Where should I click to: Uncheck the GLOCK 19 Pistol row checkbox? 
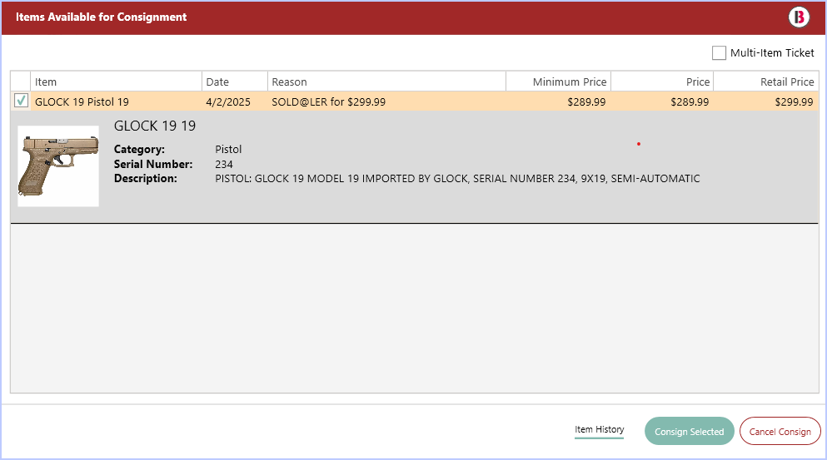point(21,100)
